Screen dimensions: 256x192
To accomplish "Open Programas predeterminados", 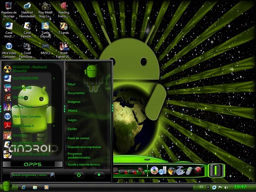I will coord(79,156).
